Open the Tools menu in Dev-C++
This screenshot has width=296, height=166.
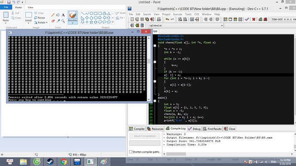(188, 14)
